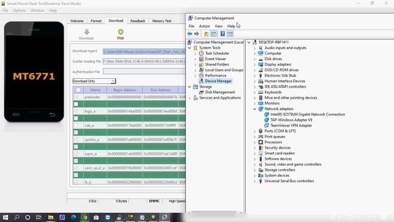Go back using the Computer Management toolbar arrow
The width and height of the screenshot is (394, 222).
(190, 34)
